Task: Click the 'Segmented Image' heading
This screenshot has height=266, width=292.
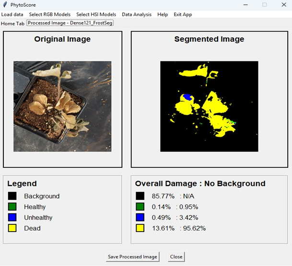Action: (x=209, y=39)
